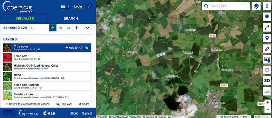Toggle Hide layer visibility

tap(64, 104)
